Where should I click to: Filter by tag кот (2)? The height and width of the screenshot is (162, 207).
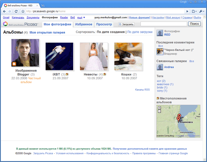pos(161,81)
